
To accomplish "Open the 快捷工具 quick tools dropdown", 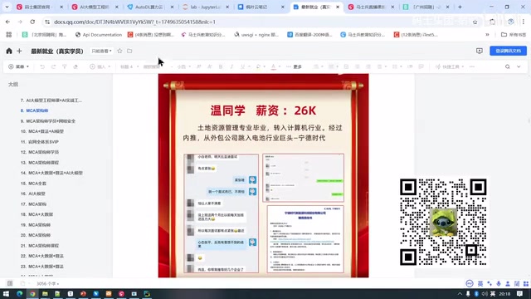I will click(x=450, y=66).
